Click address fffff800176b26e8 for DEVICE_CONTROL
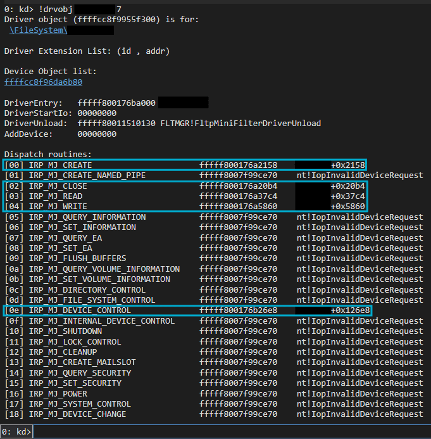 (x=239, y=310)
